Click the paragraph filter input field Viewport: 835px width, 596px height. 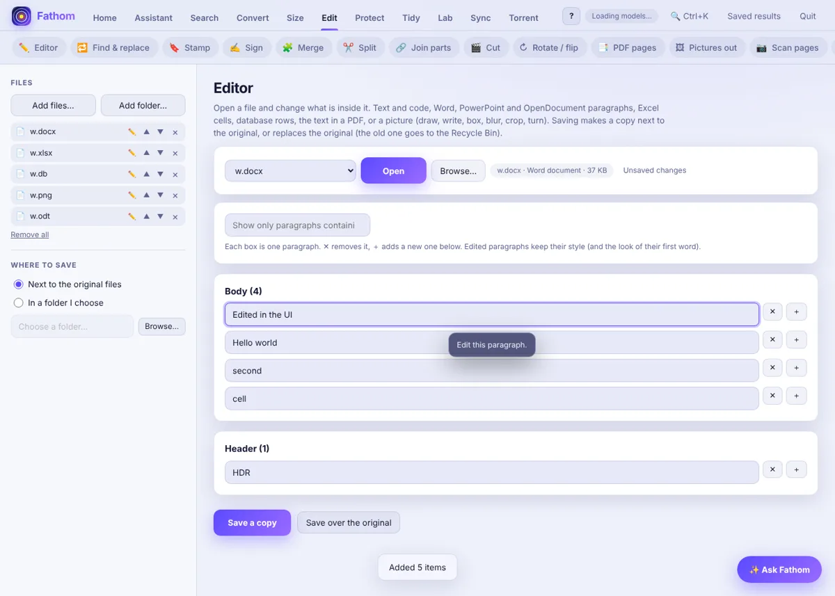coord(297,225)
